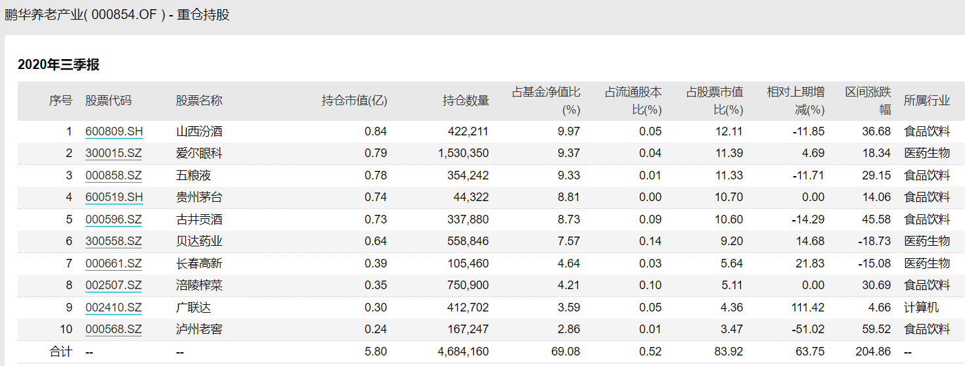Select the 贵州茅台 stock name cell

(199, 197)
